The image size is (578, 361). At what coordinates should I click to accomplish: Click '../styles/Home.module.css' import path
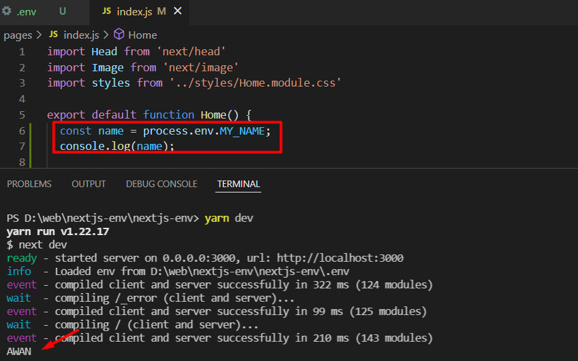pyautogui.click(x=255, y=83)
